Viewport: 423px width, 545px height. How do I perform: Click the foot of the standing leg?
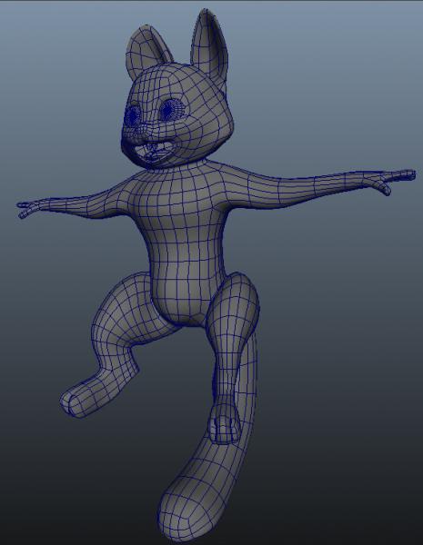pyautogui.click(x=225, y=424)
